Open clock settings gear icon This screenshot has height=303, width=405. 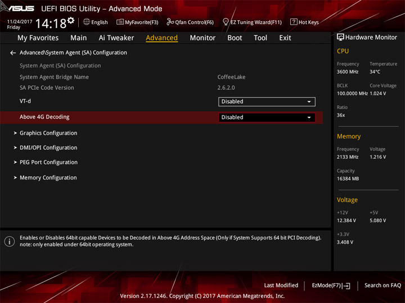click(x=71, y=20)
